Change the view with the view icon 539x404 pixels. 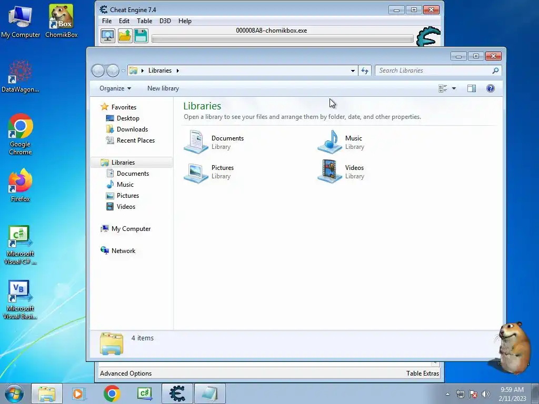click(x=443, y=88)
